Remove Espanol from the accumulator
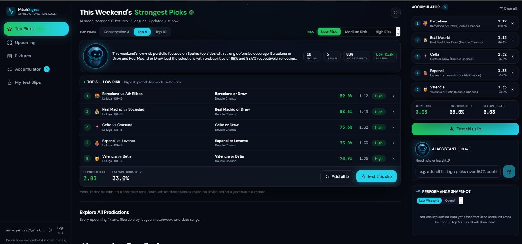Image resolution: width=522 pixels, height=244 pixels. 512,73
